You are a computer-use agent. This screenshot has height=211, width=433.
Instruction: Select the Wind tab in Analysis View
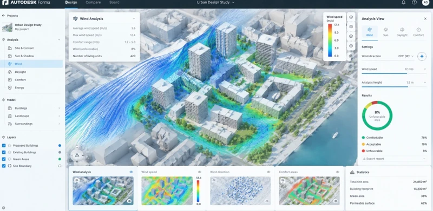click(370, 32)
